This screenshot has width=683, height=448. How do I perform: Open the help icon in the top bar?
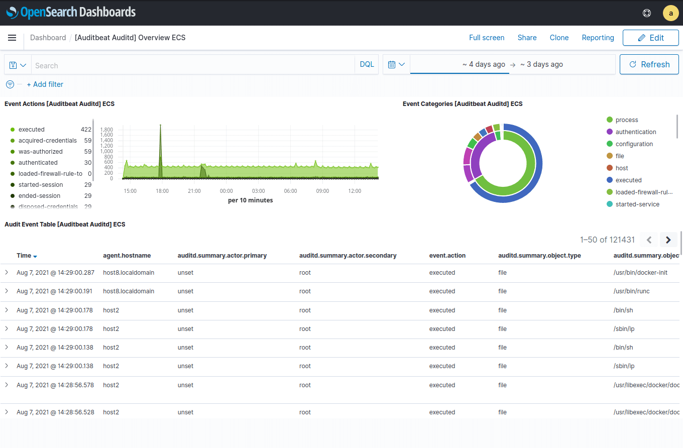(x=647, y=13)
